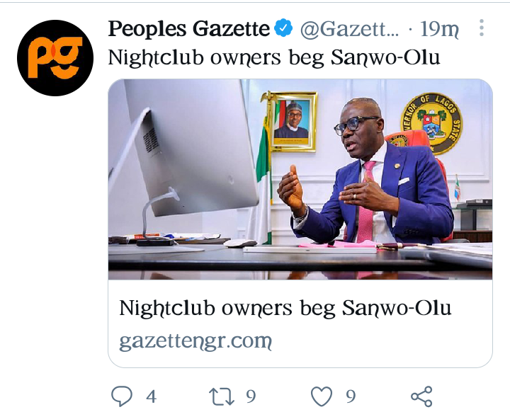
Task: Click the Peoples Gazette display name
Action: pos(189,28)
